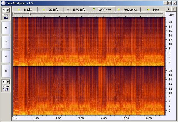Image resolution: width=178 pixels, height=122 pixels.
Task: Click the right arrow play button
Action: tap(6, 57)
